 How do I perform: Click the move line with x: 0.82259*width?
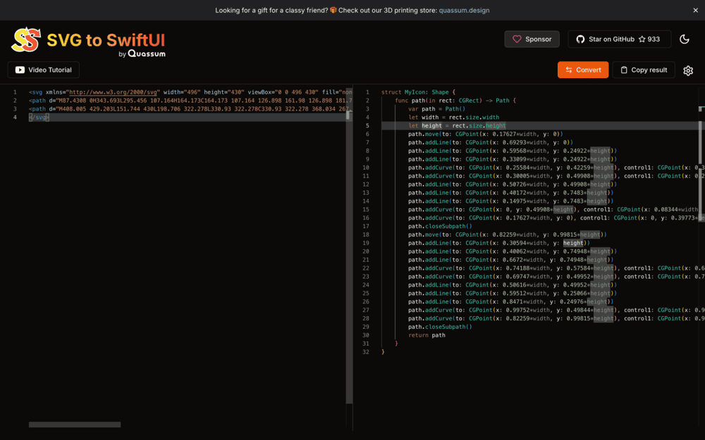point(508,234)
